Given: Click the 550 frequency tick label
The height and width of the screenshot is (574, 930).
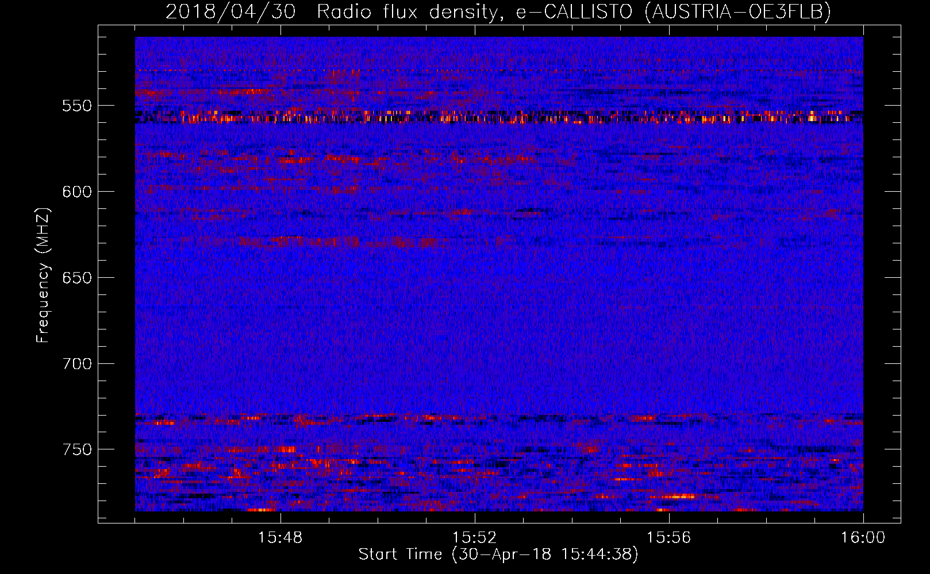Looking at the screenshot, I should click(x=77, y=106).
